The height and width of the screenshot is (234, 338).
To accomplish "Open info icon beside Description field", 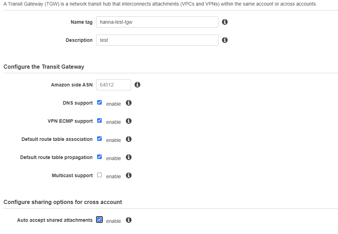I will [225, 40].
